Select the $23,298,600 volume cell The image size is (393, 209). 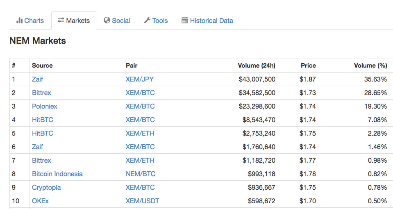pos(257,106)
